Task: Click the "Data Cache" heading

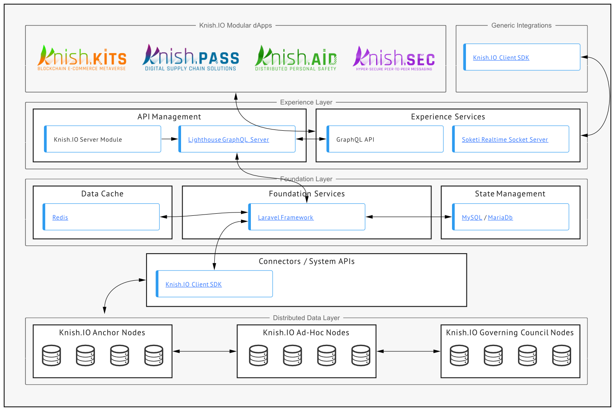Action: [x=102, y=194]
